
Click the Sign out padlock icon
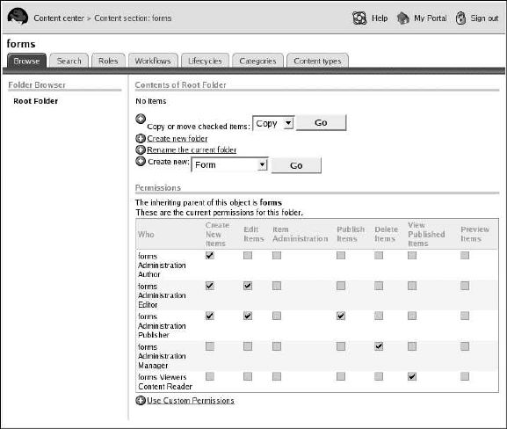click(x=460, y=18)
